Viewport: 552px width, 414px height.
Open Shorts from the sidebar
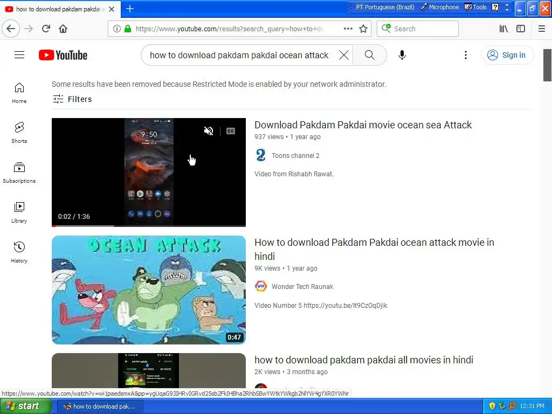pos(19,133)
